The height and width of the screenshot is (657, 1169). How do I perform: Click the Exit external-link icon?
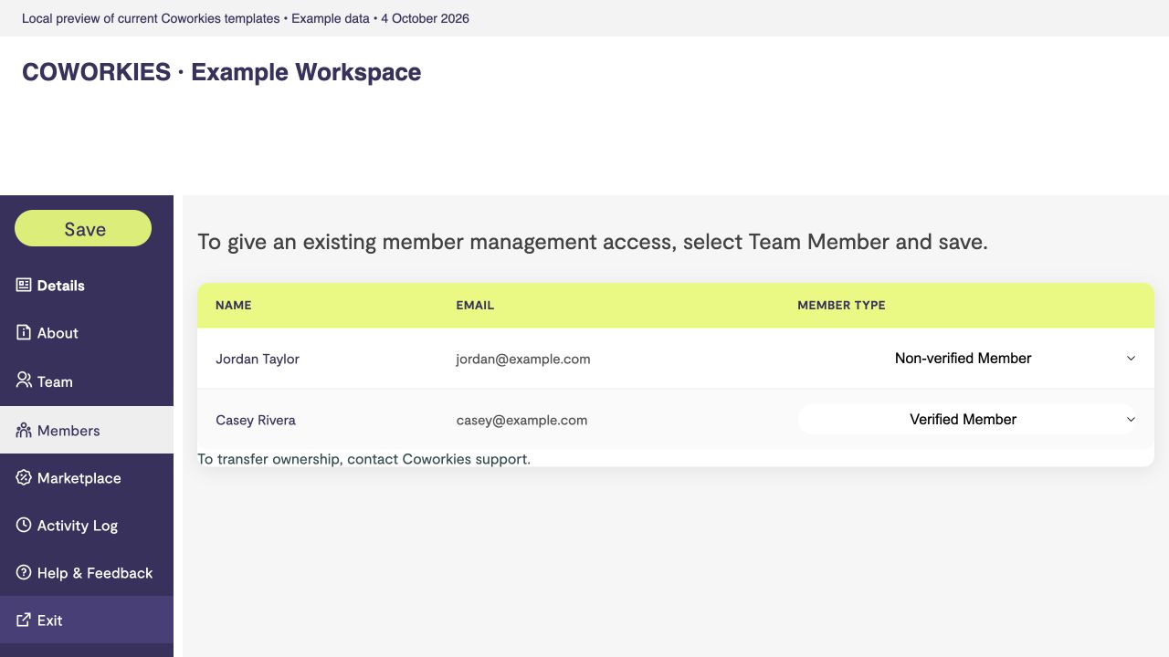click(x=24, y=620)
